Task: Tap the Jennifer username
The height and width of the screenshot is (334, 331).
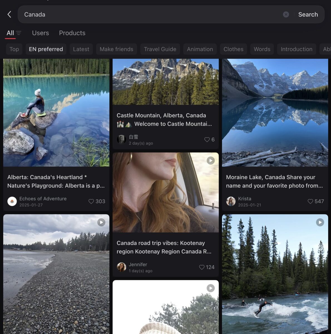Action: click(138, 264)
